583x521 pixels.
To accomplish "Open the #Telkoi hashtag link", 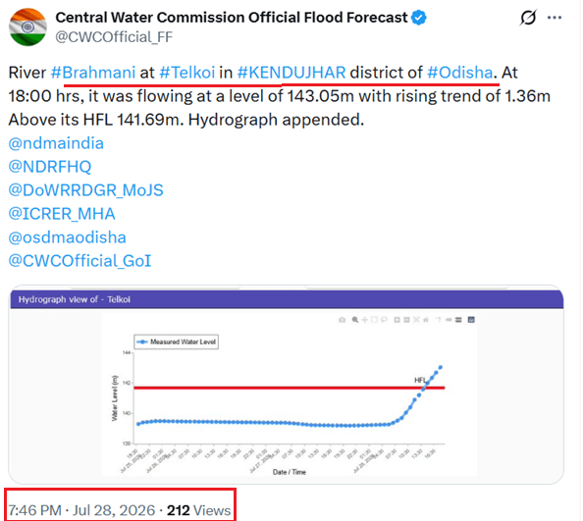I will coord(187,73).
